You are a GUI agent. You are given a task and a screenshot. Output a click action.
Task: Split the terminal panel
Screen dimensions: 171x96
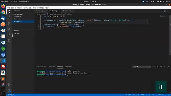pos(157,67)
